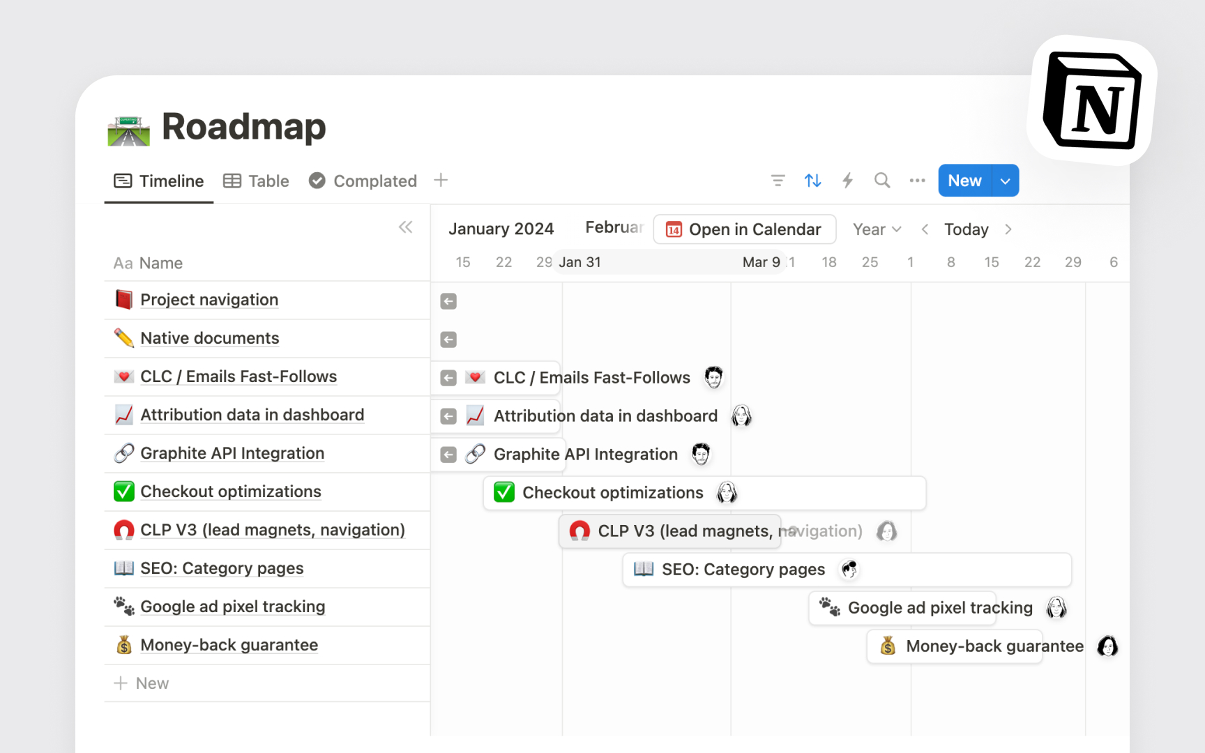This screenshot has height=753, width=1205.
Task: Add a task using New at list bottom
Action: coord(142,683)
